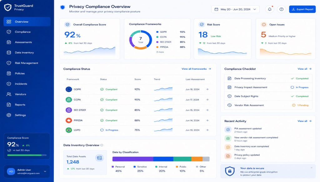Click Privacy Impact Assessment In Progress status

pyautogui.click(x=299, y=87)
